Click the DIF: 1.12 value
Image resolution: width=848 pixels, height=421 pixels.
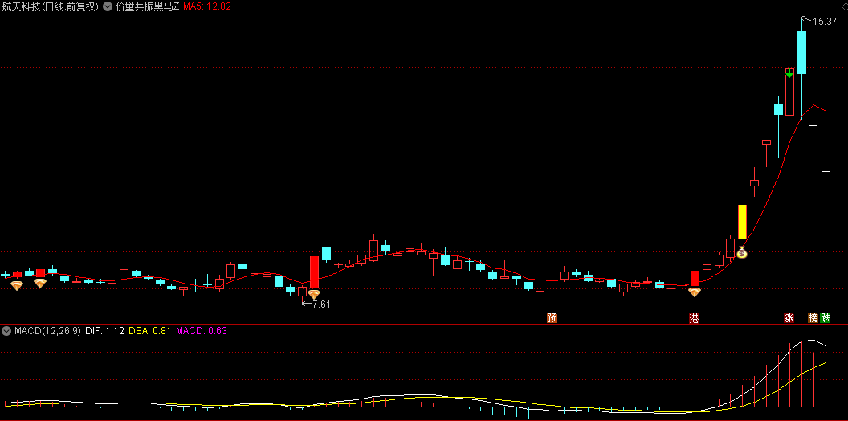(105, 331)
